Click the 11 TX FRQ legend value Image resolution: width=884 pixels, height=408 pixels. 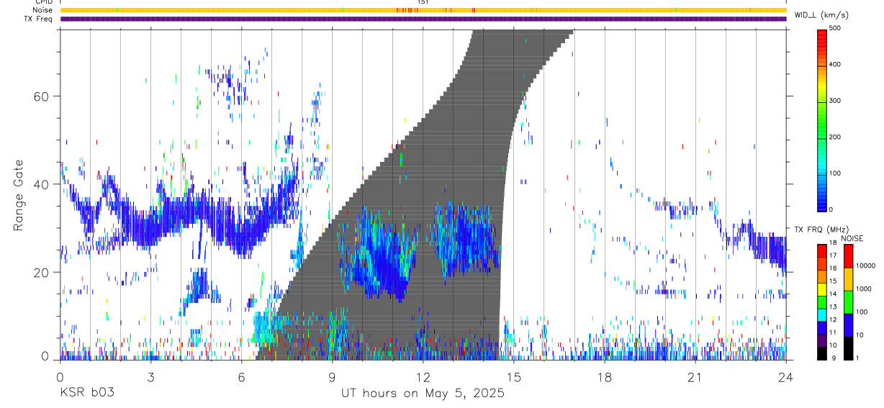point(833,332)
